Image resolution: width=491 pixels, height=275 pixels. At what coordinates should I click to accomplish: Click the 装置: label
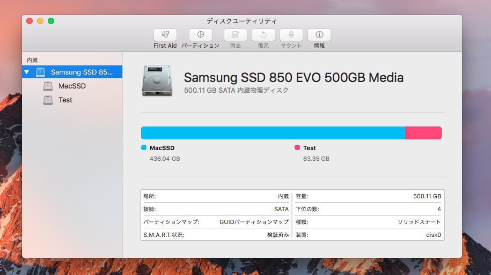click(x=302, y=235)
